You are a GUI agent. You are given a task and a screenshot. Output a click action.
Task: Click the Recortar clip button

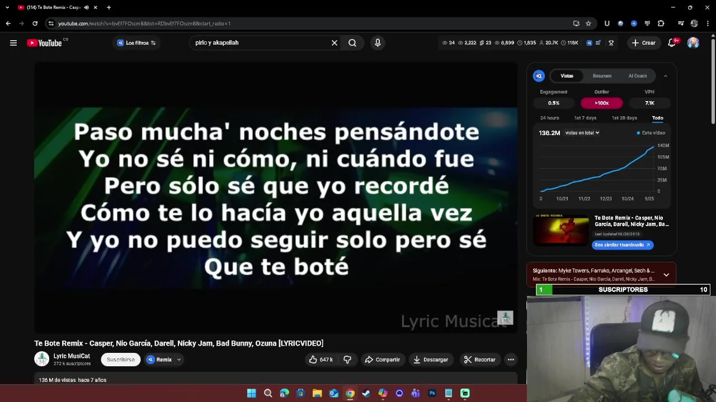coord(479,360)
